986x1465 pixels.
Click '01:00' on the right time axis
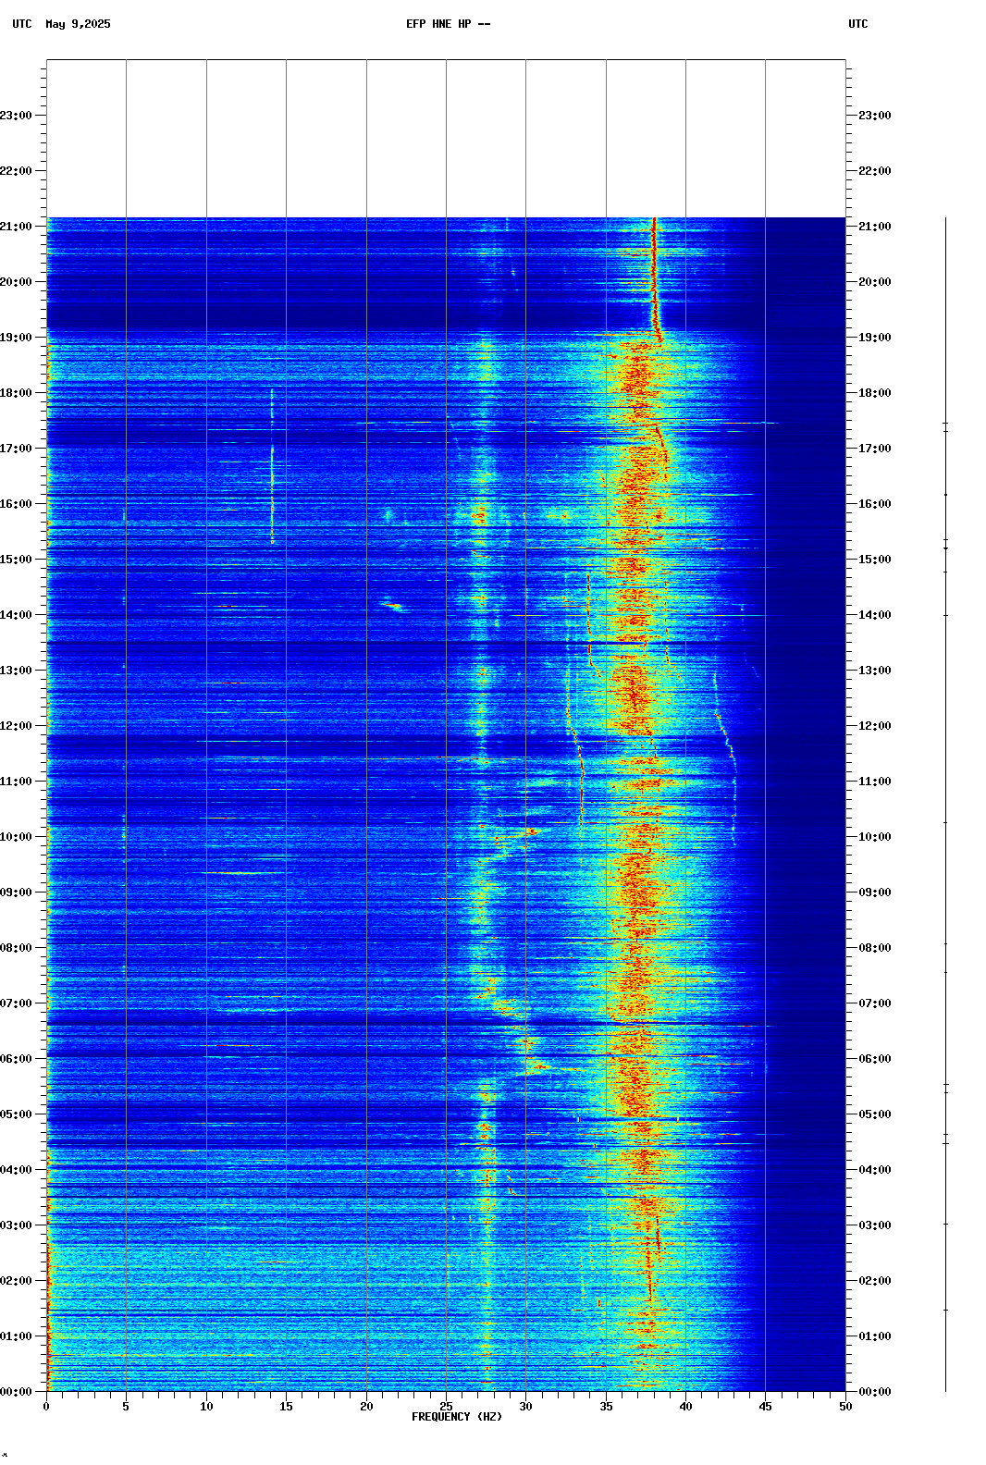pyautogui.click(x=875, y=1336)
